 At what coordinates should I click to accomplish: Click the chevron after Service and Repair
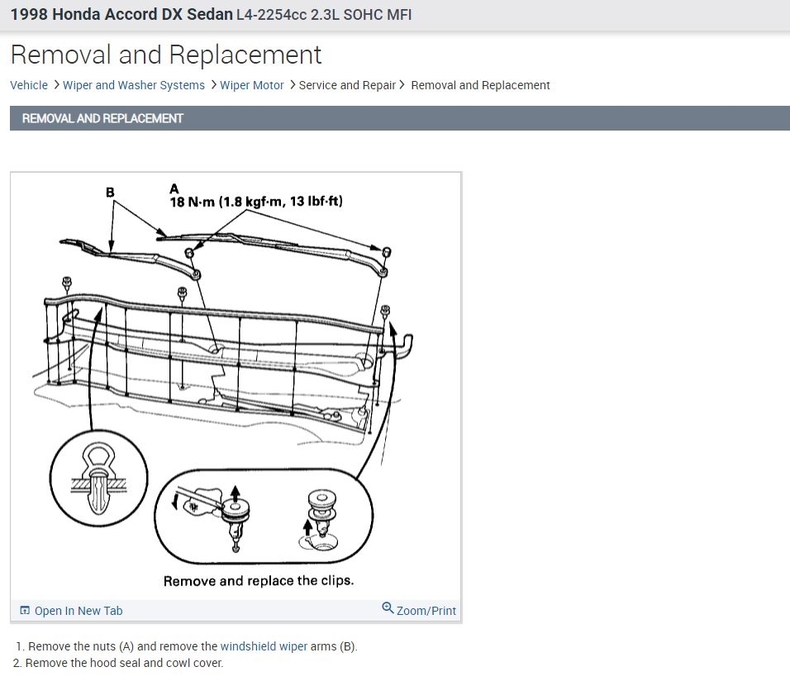coord(402,84)
